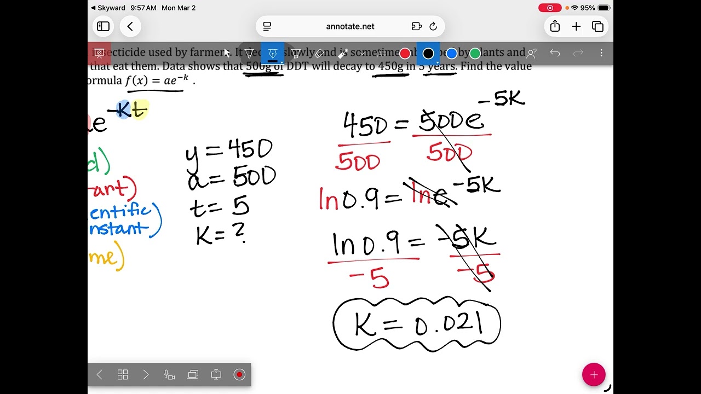Viewport: 701px width, 394px height.
Task: Go to the next slide
Action: pos(146,375)
